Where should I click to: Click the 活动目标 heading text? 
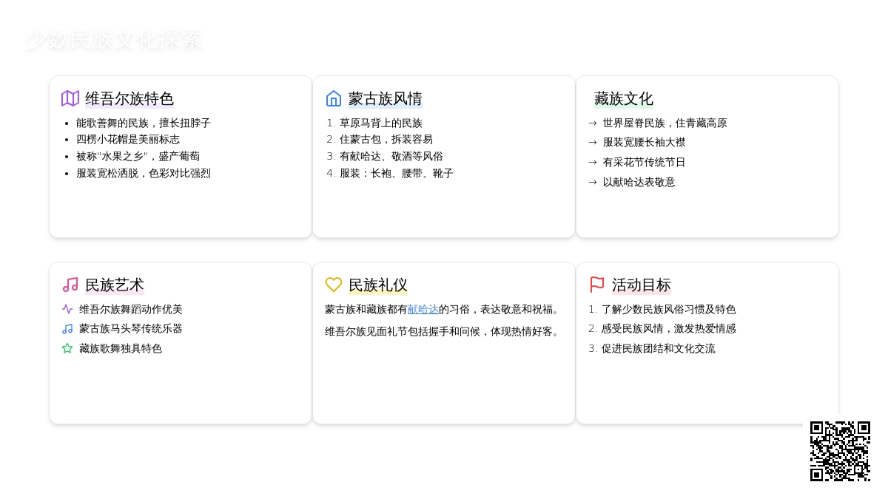click(641, 285)
